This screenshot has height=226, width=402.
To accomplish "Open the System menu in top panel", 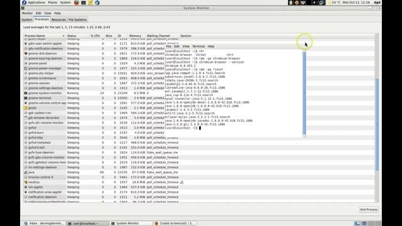I will coord(65,3).
